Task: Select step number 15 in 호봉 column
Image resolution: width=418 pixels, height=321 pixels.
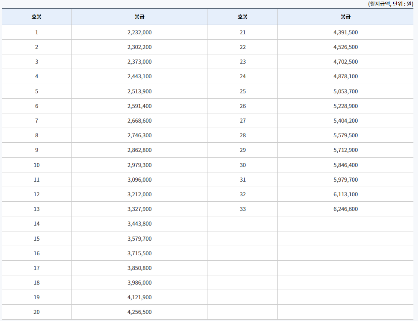Action: 36,239
